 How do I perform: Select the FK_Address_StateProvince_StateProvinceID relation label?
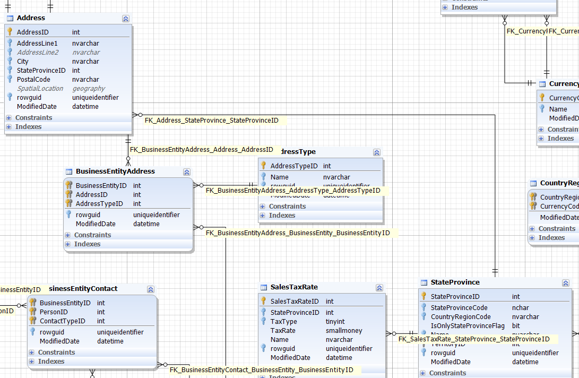211,121
